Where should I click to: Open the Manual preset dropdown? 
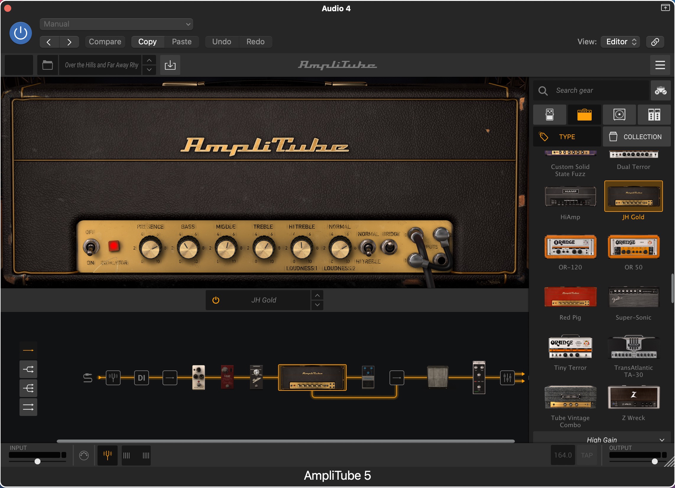[116, 24]
